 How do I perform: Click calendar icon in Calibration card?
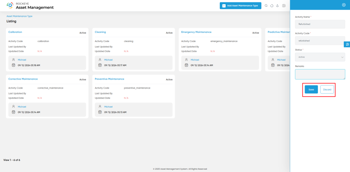point(13,65)
